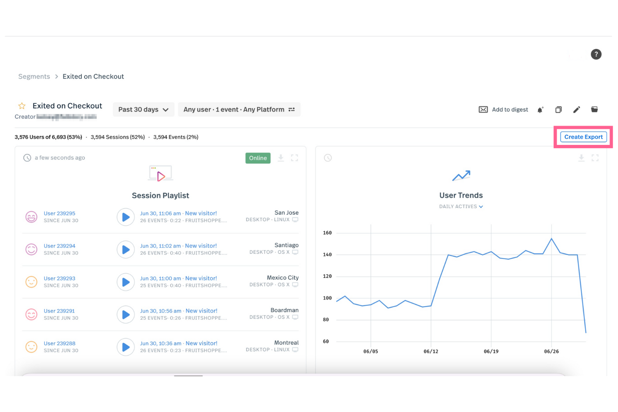Expand Session Playlist to fullscreen
The height and width of the screenshot is (412, 618).
[295, 158]
